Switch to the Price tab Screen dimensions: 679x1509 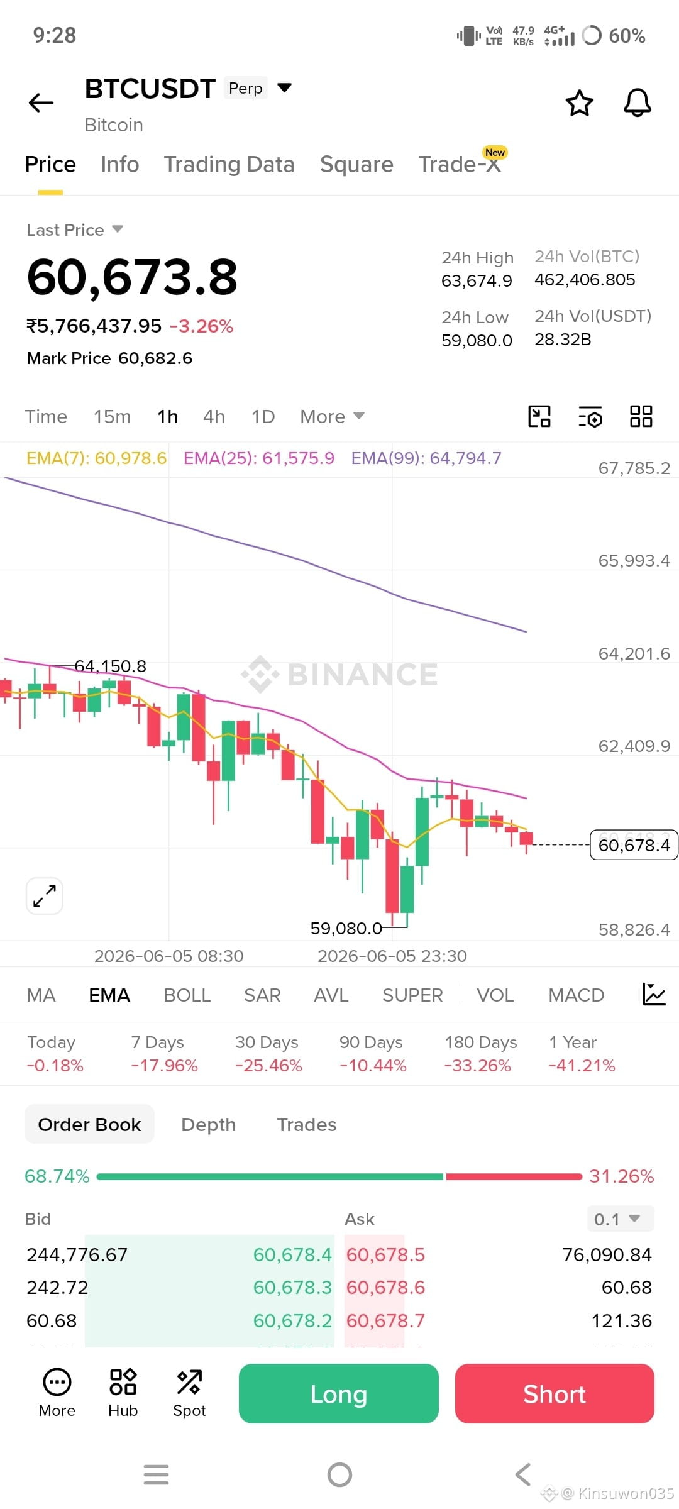[x=50, y=164]
